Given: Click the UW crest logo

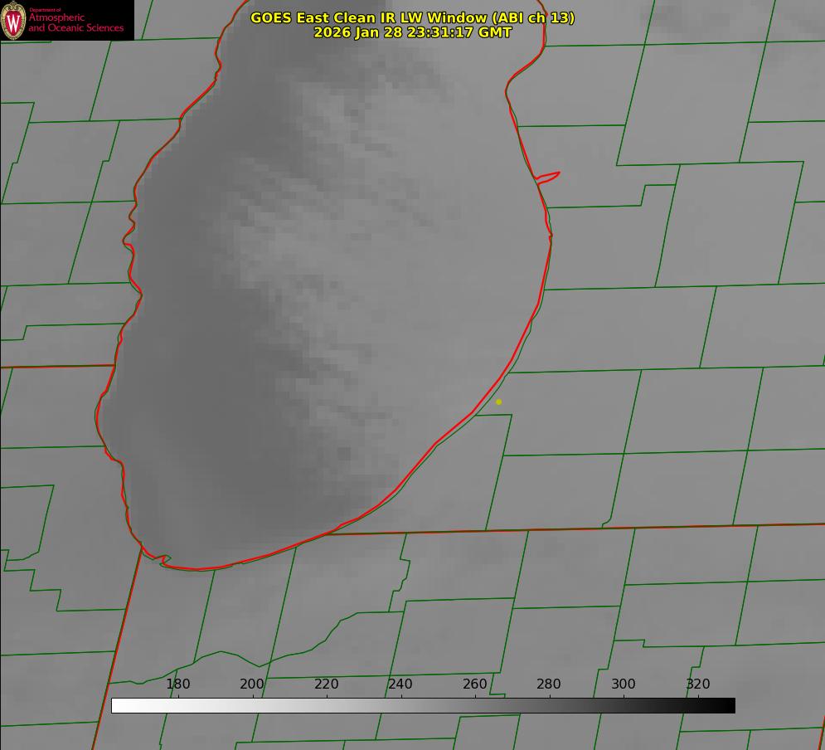Looking at the screenshot, I should (14, 21).
